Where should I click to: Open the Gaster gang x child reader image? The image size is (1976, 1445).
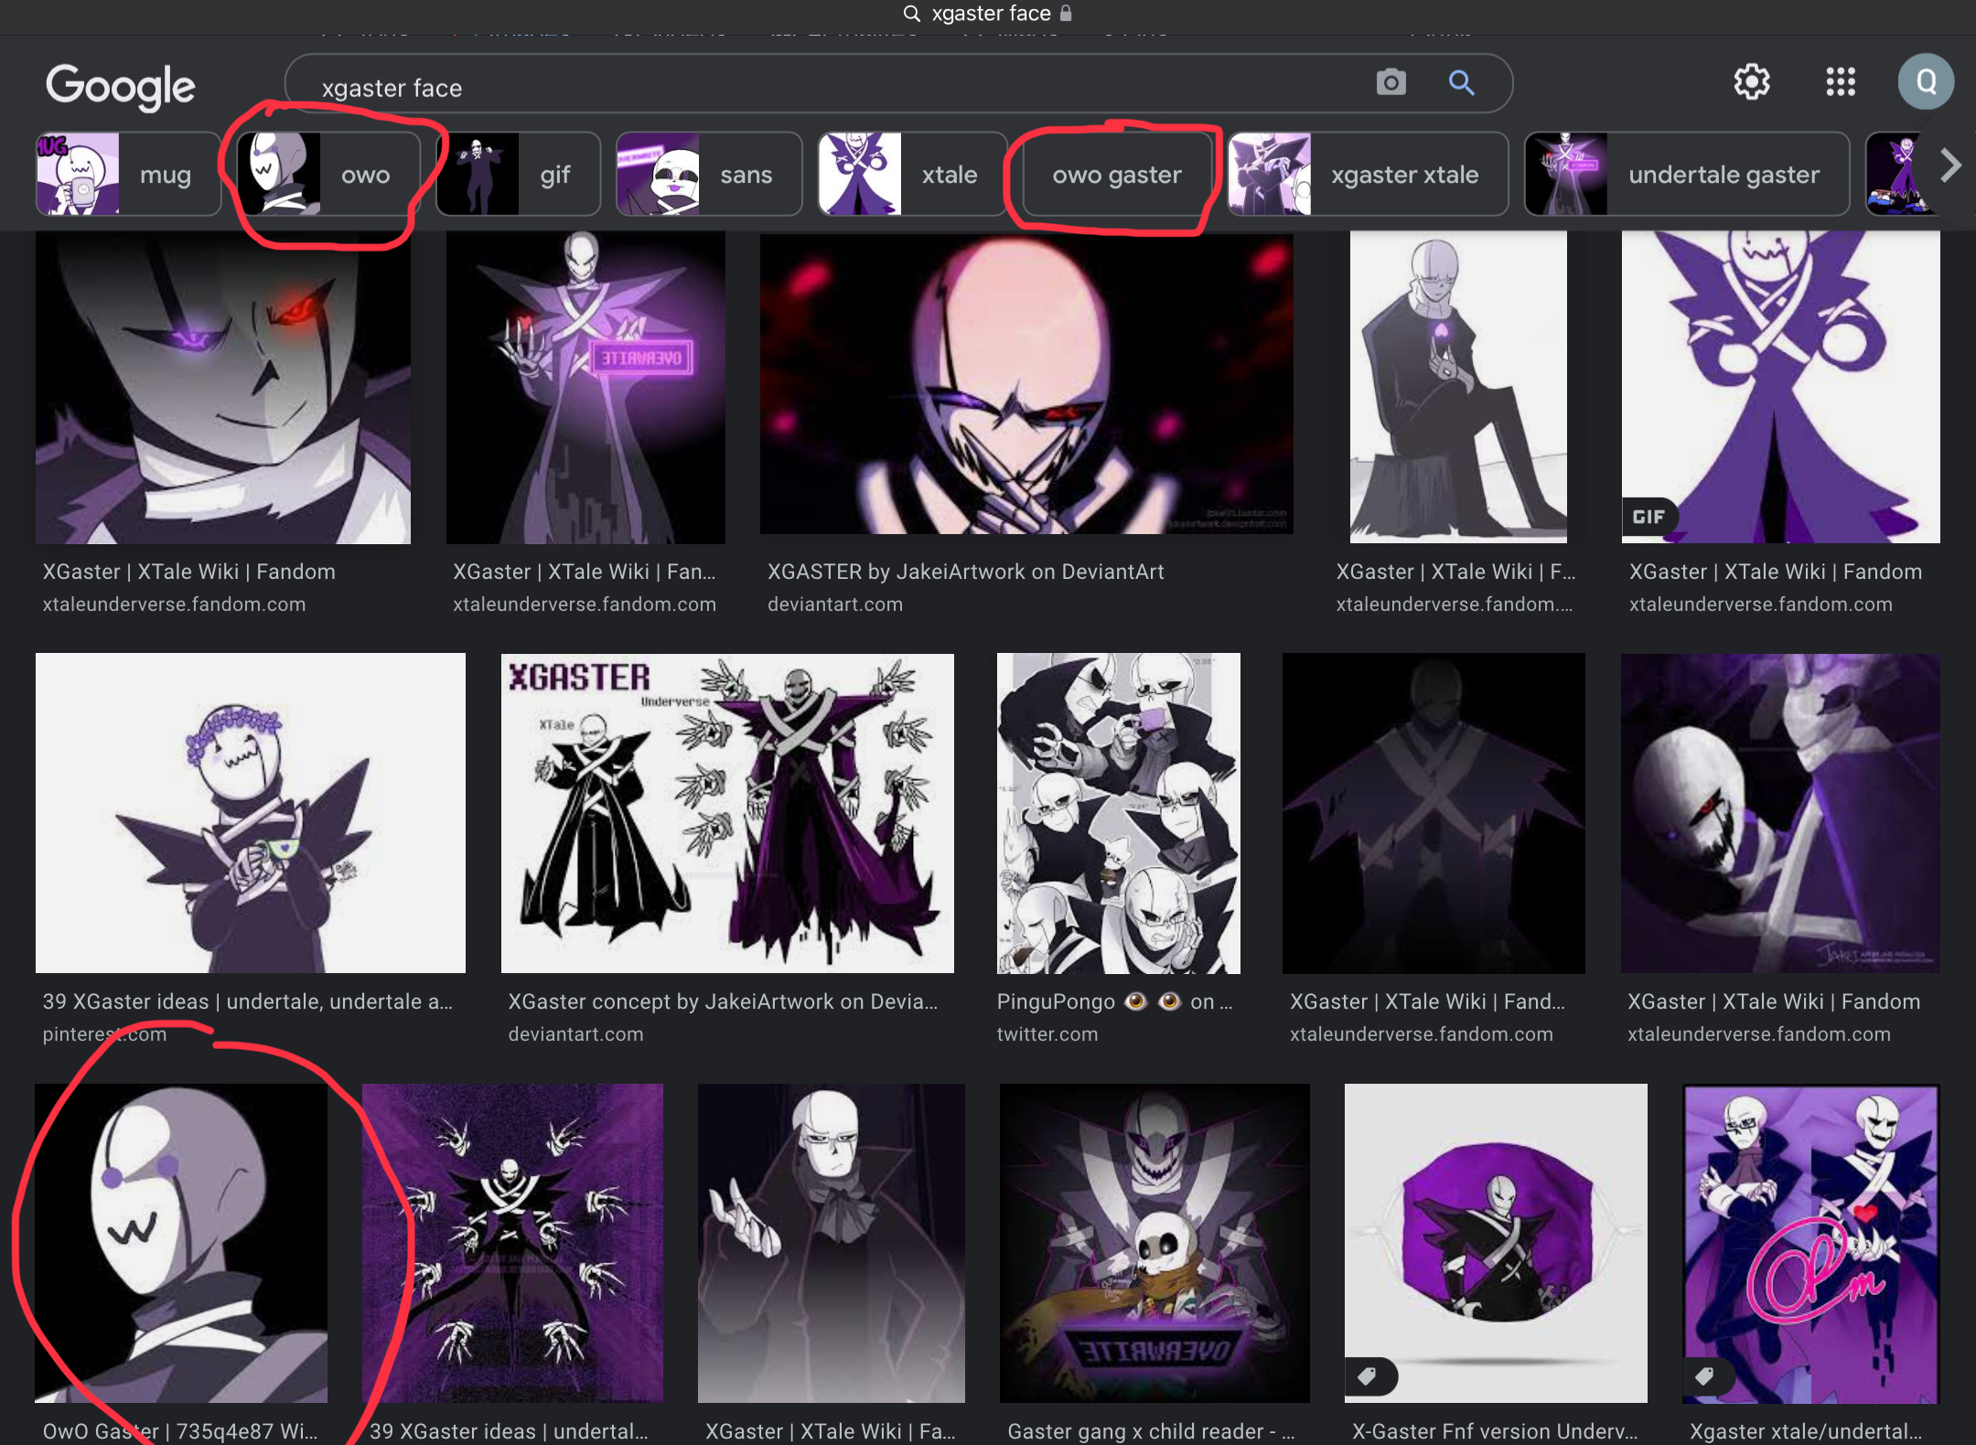(1154, 1243)
